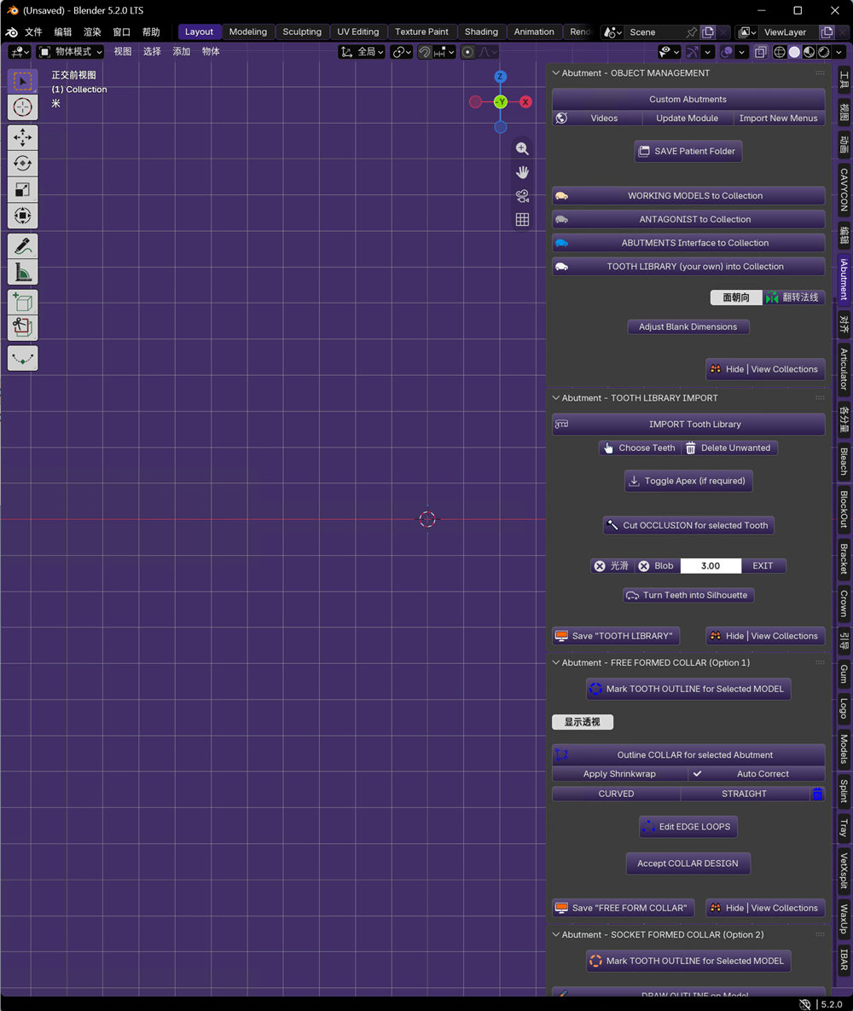The height and width of the screenshot is (1011, 853).
Task: Open the 文件 menu
Action: pos(33,32)
